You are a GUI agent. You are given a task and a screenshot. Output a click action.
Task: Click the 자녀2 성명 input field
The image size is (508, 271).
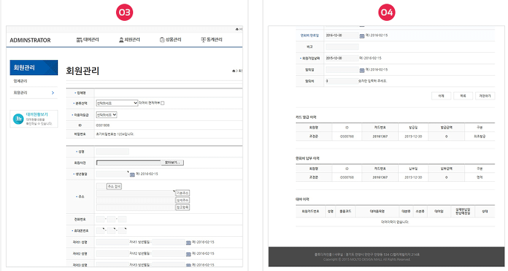112,253
